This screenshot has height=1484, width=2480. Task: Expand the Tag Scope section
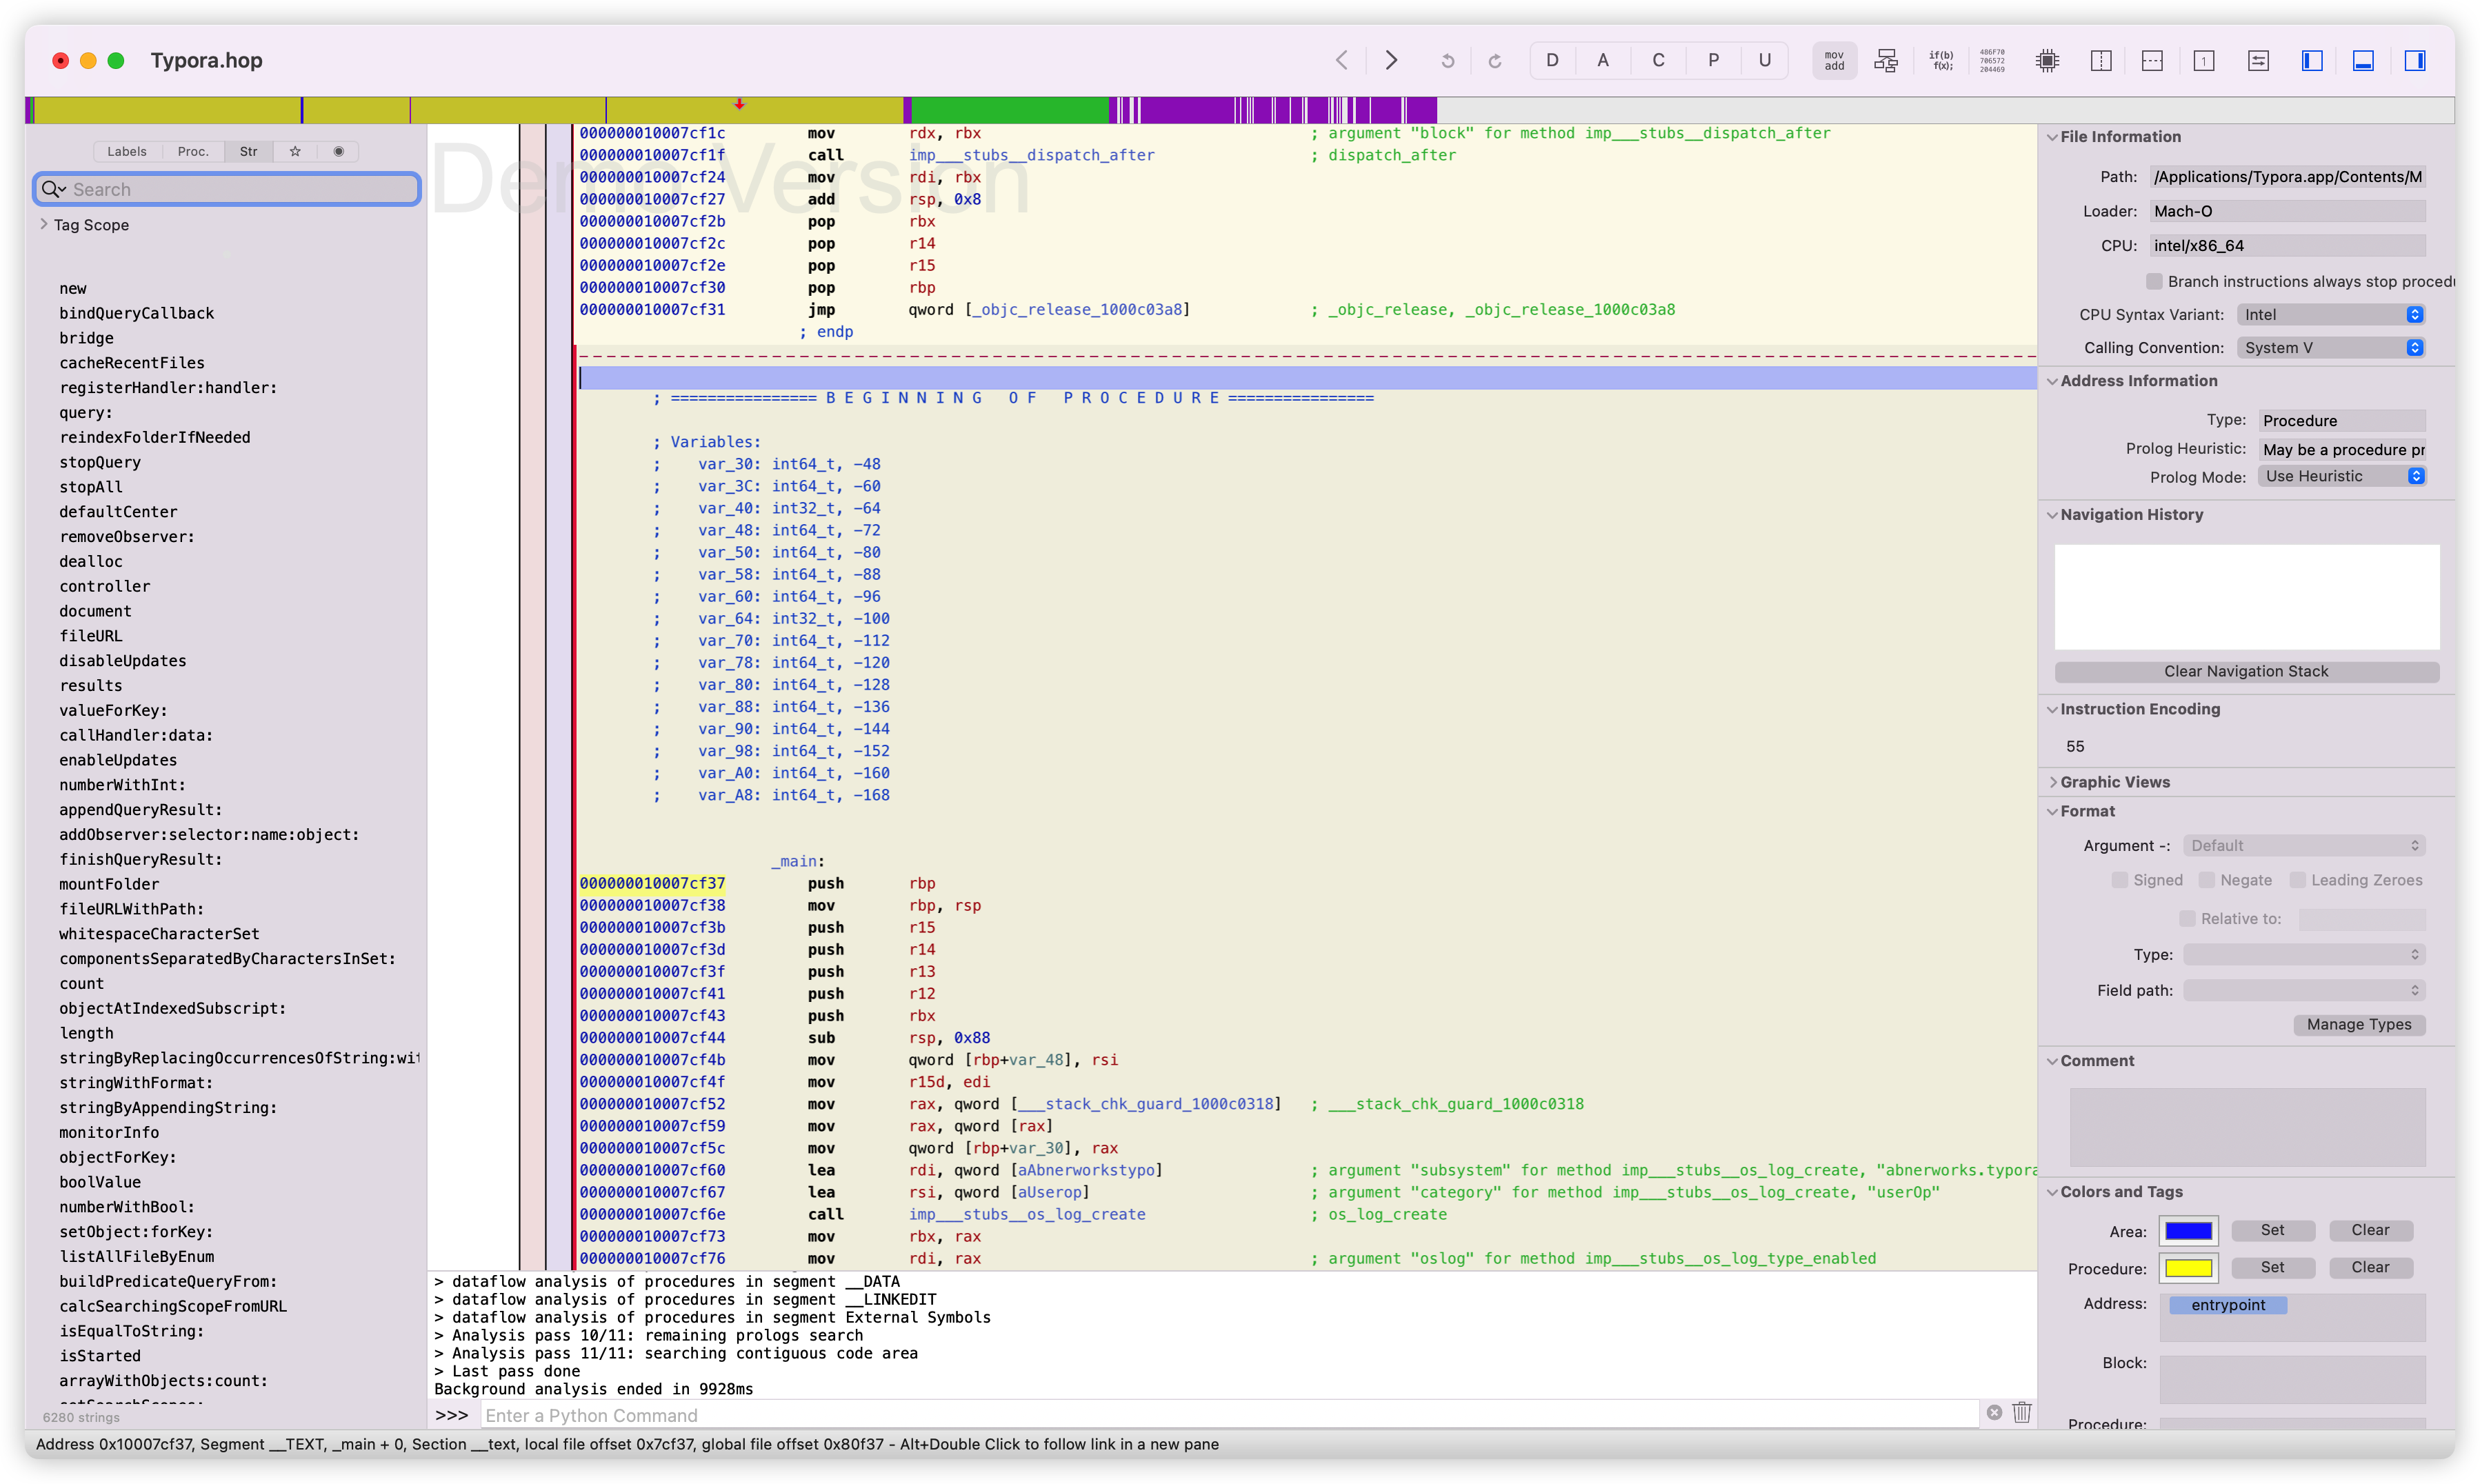[x=44, y=224]
